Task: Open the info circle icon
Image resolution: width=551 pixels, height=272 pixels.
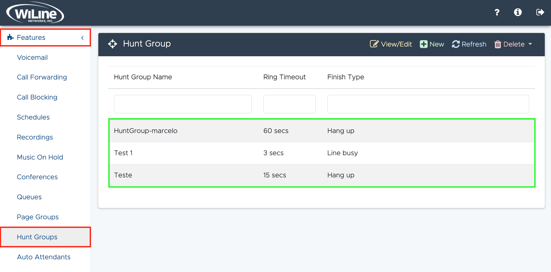Action: (518, 12)
